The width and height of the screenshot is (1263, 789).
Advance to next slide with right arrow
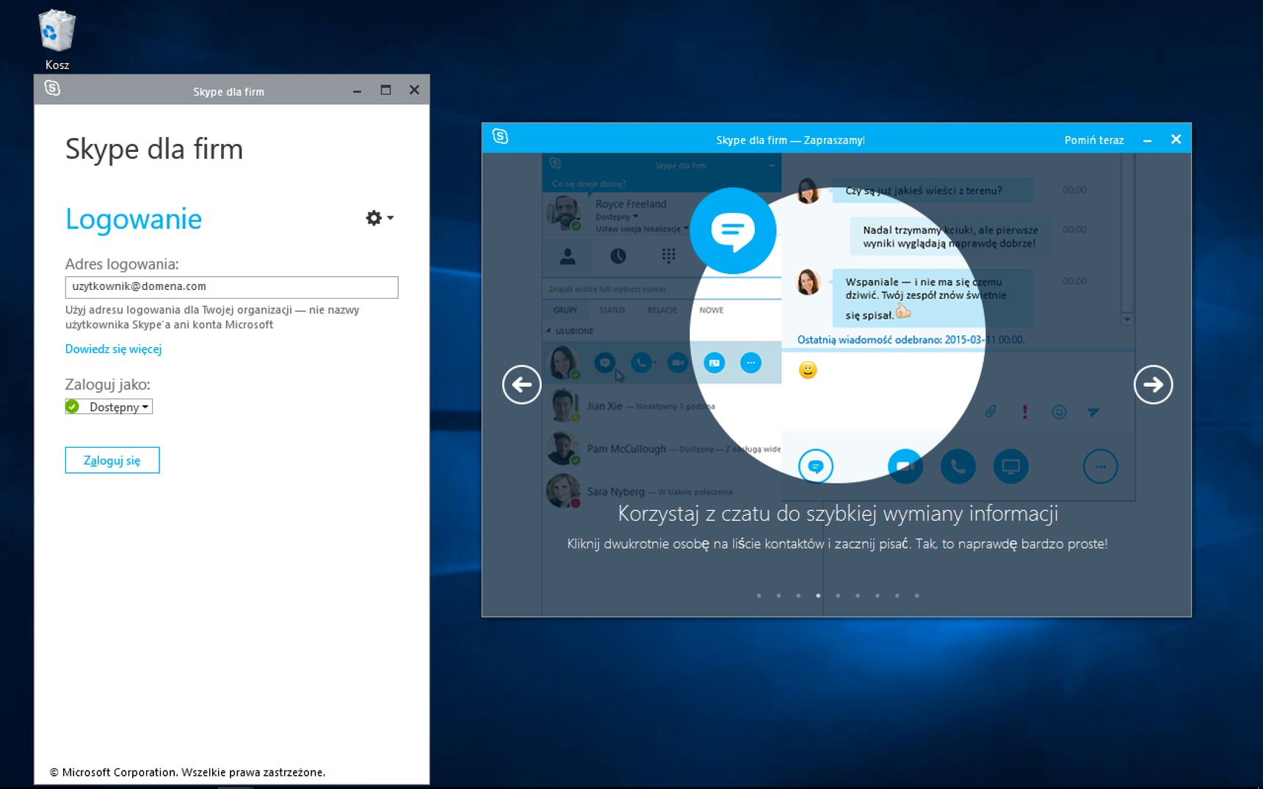(x=1153, y=385)
